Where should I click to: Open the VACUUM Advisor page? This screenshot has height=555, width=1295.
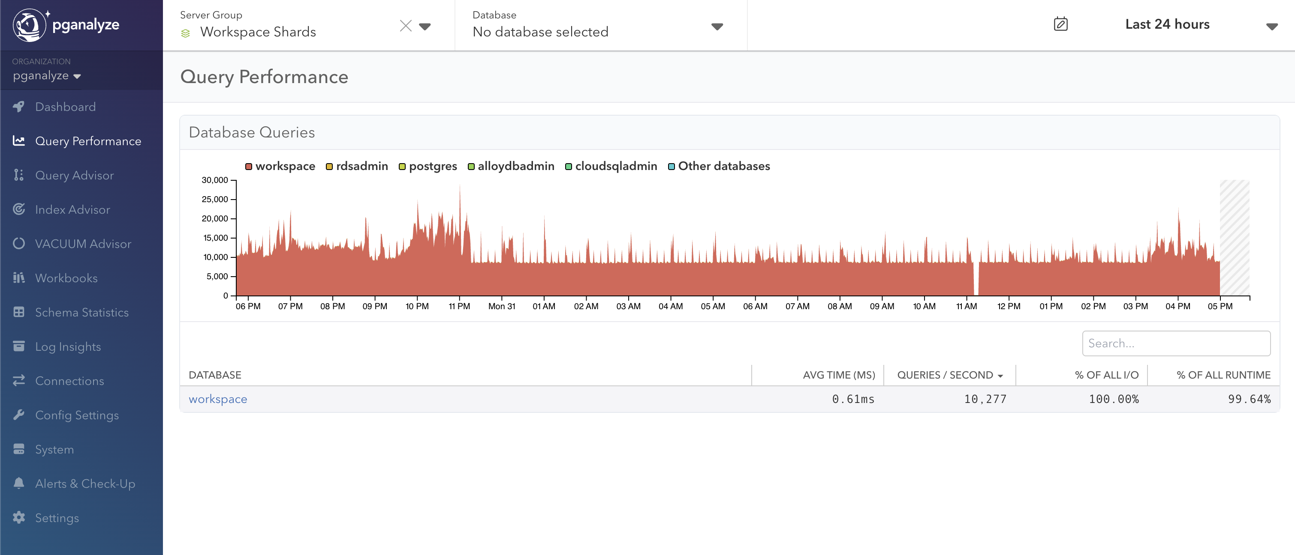tap(83, 243)
